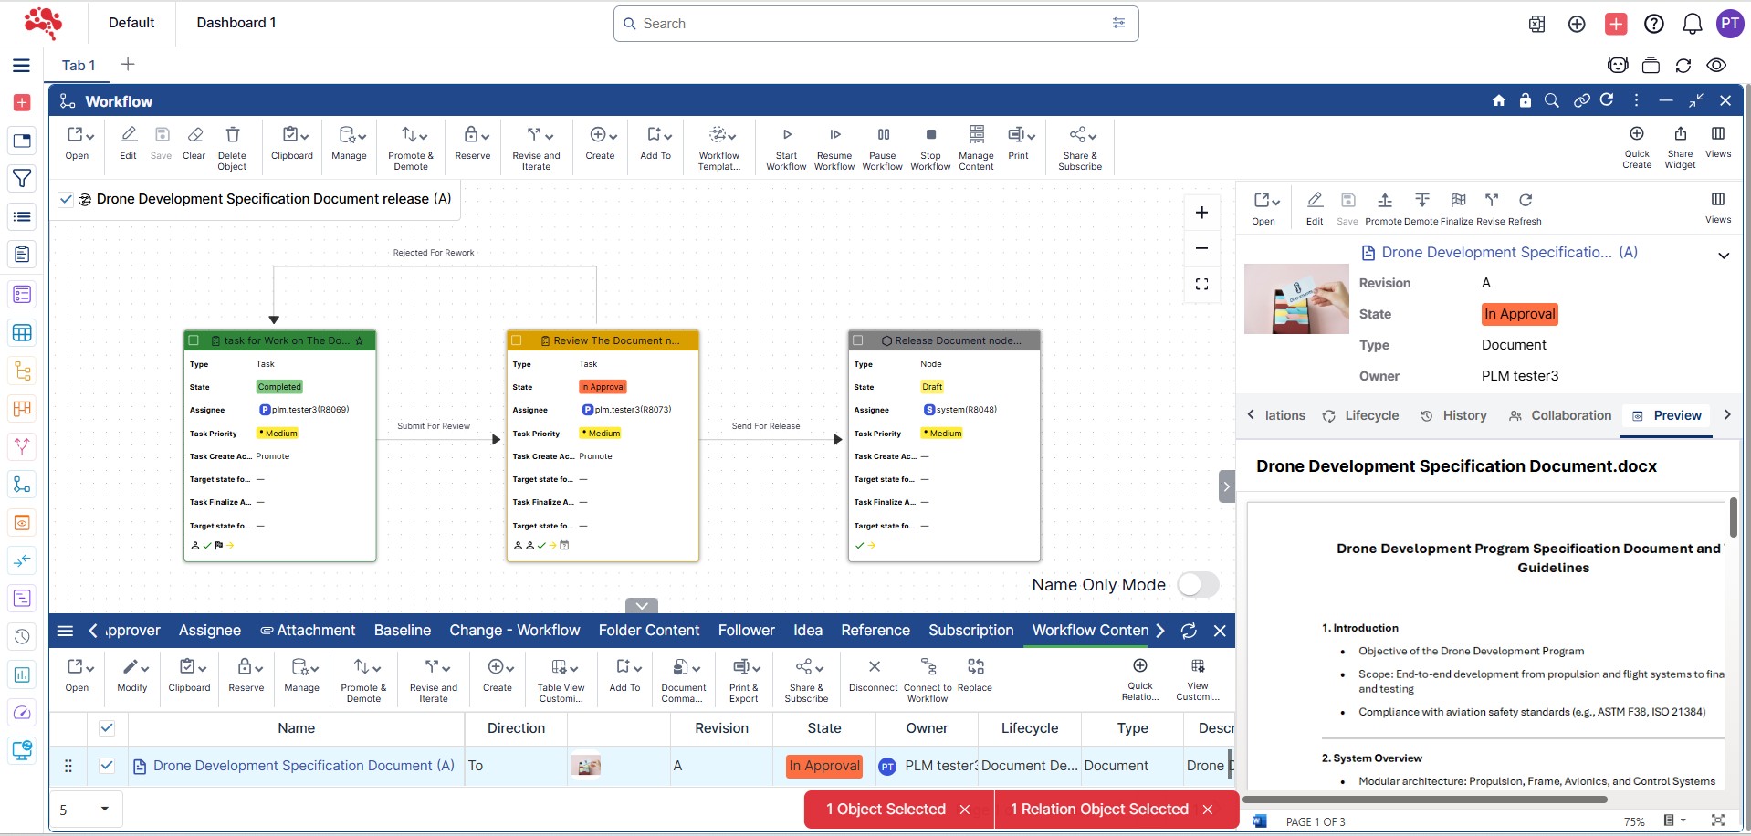Dismiss the 1 Object Selected notification
Viewport: 1751px width, 836px height.
pyautogui.click(x=964, y=810)
